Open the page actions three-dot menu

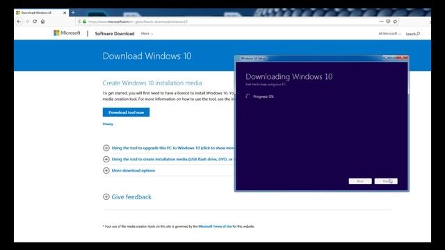click(381, 22)
